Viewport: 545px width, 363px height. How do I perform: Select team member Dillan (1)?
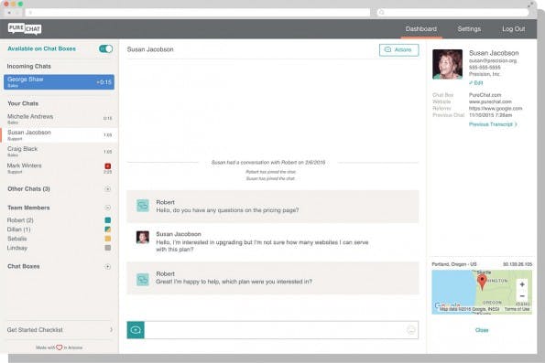[18, 230]
